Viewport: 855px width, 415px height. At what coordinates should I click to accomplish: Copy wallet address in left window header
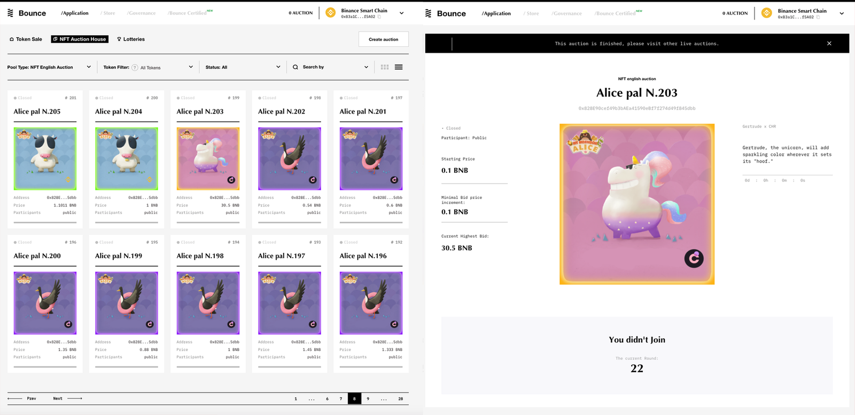pyautogui.click(x=379, y=17)
